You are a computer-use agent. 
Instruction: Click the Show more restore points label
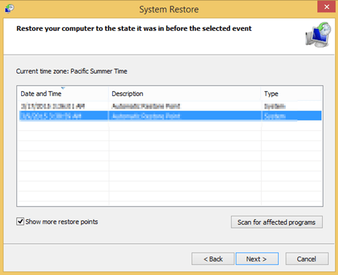pyautogui.click(x=62, y=222)
